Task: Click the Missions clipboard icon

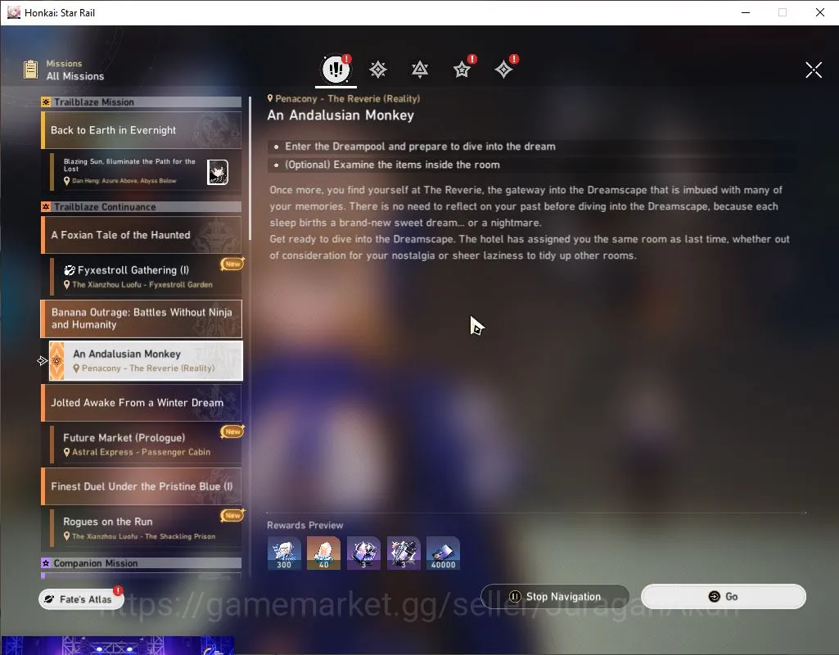Action: click(30, 70)
